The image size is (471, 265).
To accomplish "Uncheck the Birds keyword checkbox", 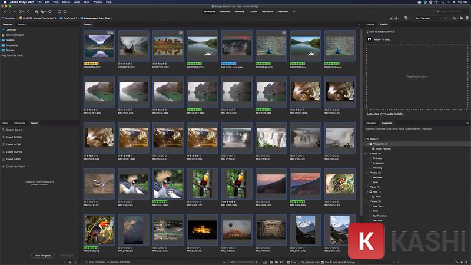I will click(368, 139).
